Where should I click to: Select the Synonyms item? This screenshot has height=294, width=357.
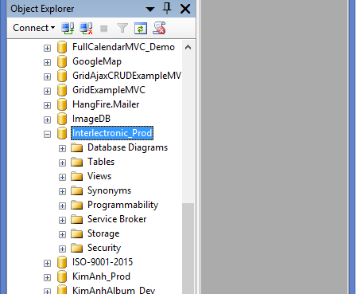pyautogui.click(x=109, y=190)
